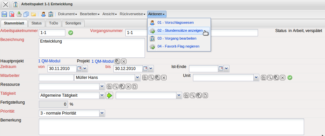This screenshot has width=325, height=136.
Task: Expand the dropdown arrow of the Ist-Ende date
Action: pyautogui.click(x=227, y=69)
